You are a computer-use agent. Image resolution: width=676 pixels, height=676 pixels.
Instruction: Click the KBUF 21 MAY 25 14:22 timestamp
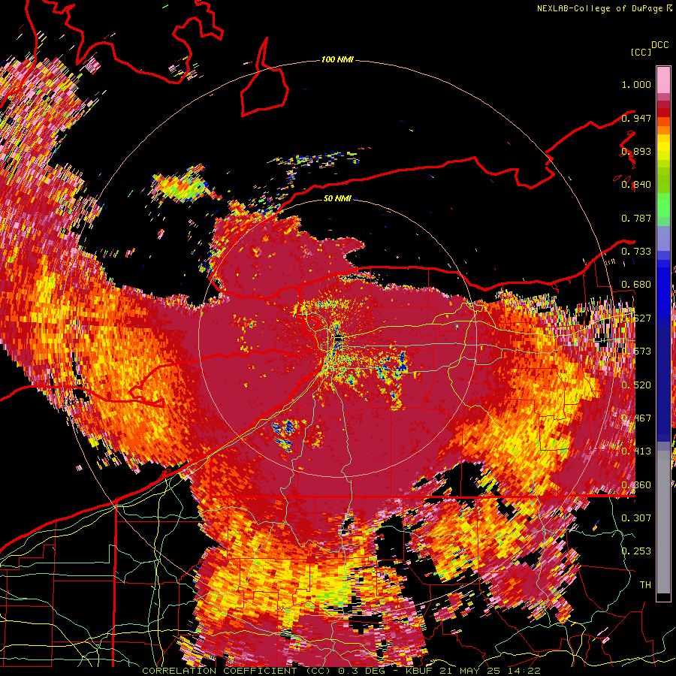[x=473, y=671]
